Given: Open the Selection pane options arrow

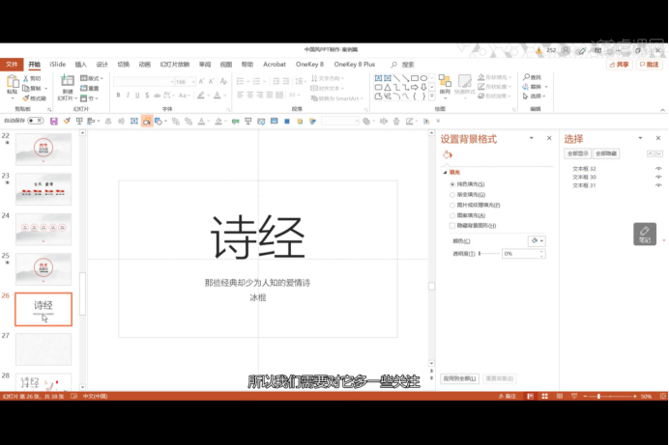Looking at the screenshot, I should [x=640, y=138].
